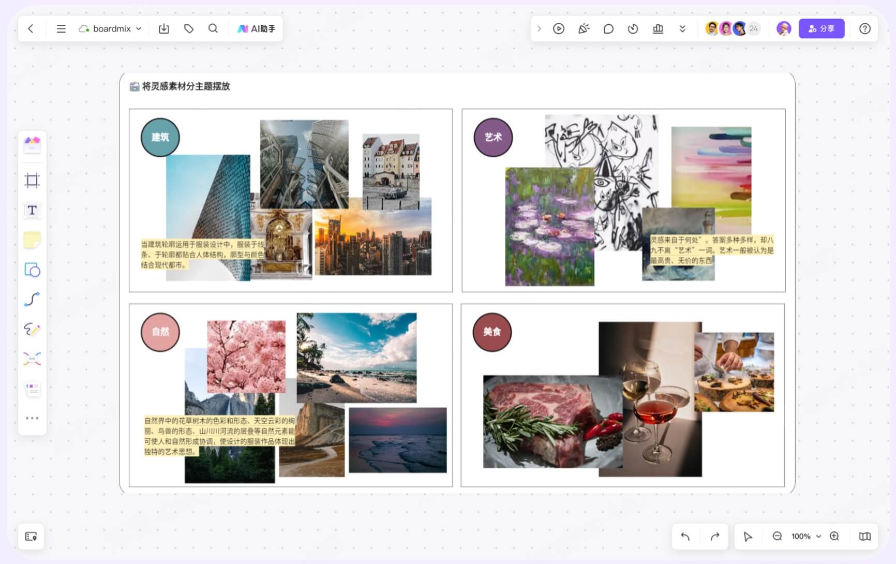Open the mind map tool
The width and height of the screenshot is (896, 564).
(32, 359)
